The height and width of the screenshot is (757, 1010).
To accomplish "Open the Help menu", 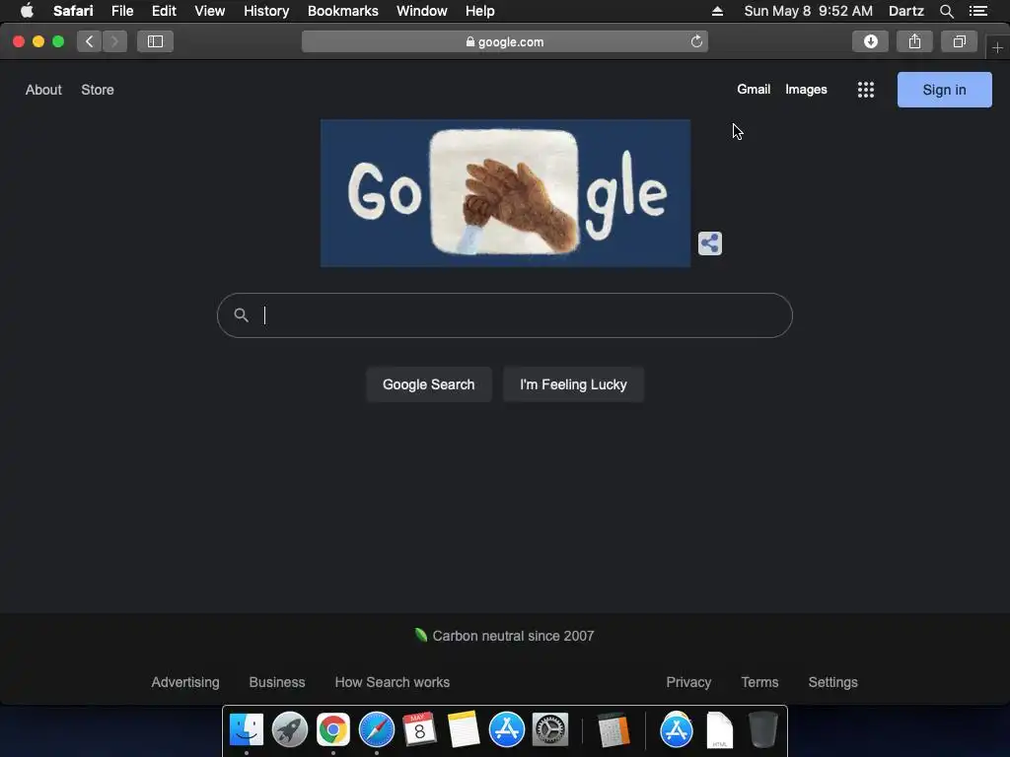I will point(480,11).
